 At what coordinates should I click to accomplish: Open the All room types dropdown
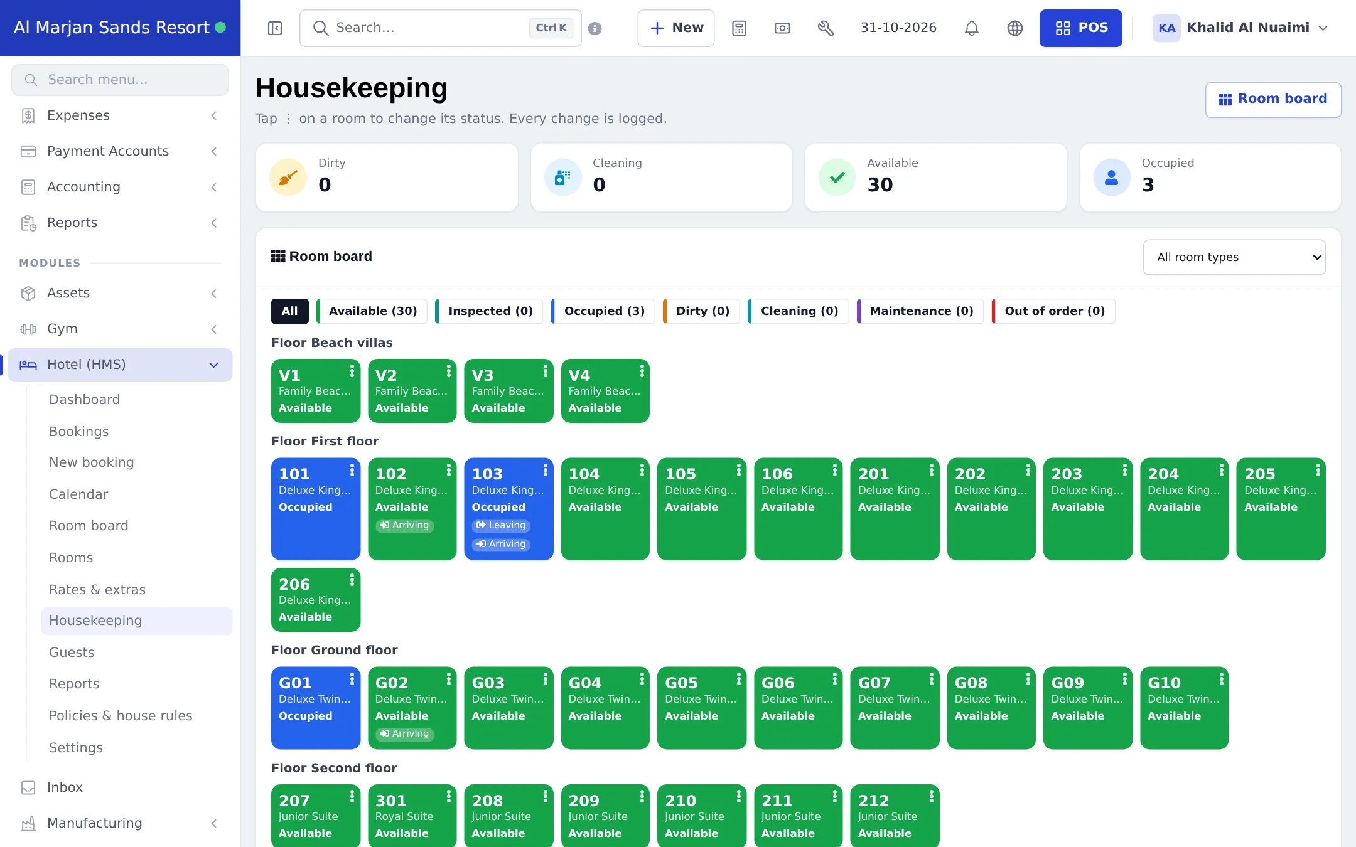[1234, 257]
